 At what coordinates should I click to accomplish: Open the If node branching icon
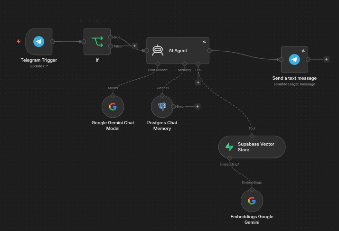(x=97, y=41)
